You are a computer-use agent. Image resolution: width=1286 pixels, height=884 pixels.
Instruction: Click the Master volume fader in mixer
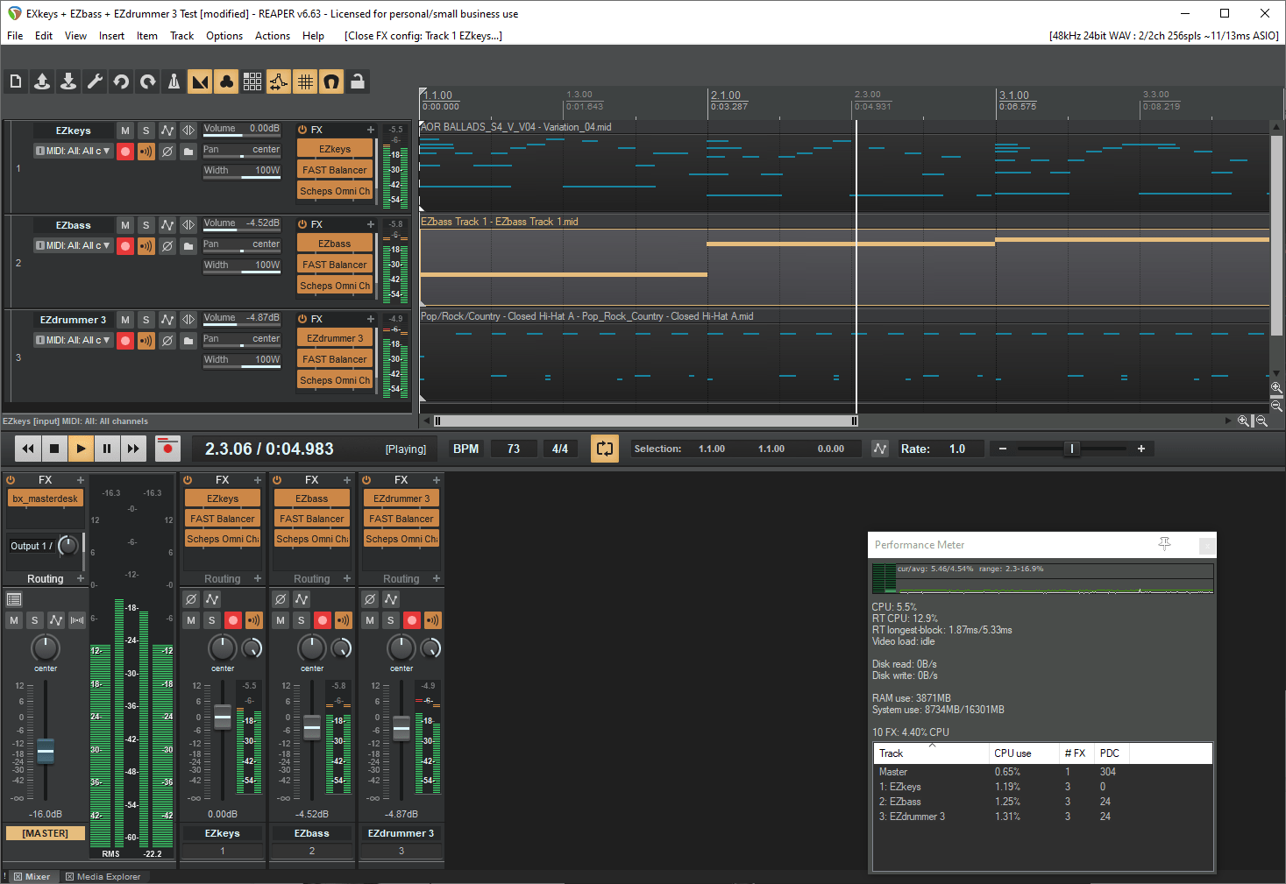(x=46, y=751)
